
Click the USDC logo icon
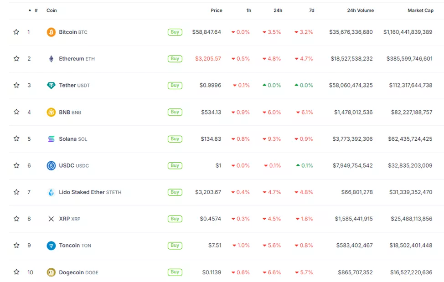[x=51, y=165]
